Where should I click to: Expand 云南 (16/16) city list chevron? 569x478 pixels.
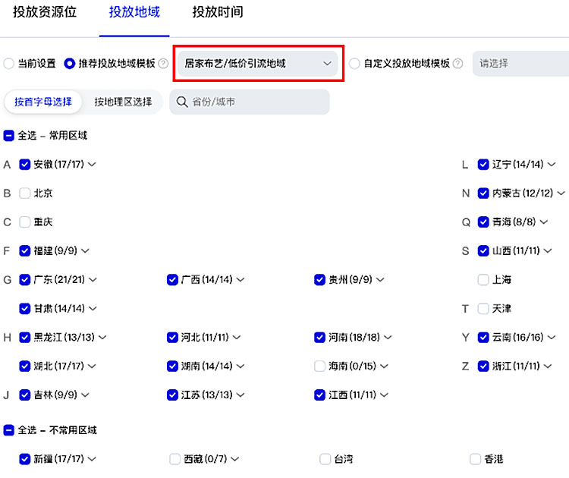coord(552,337)
